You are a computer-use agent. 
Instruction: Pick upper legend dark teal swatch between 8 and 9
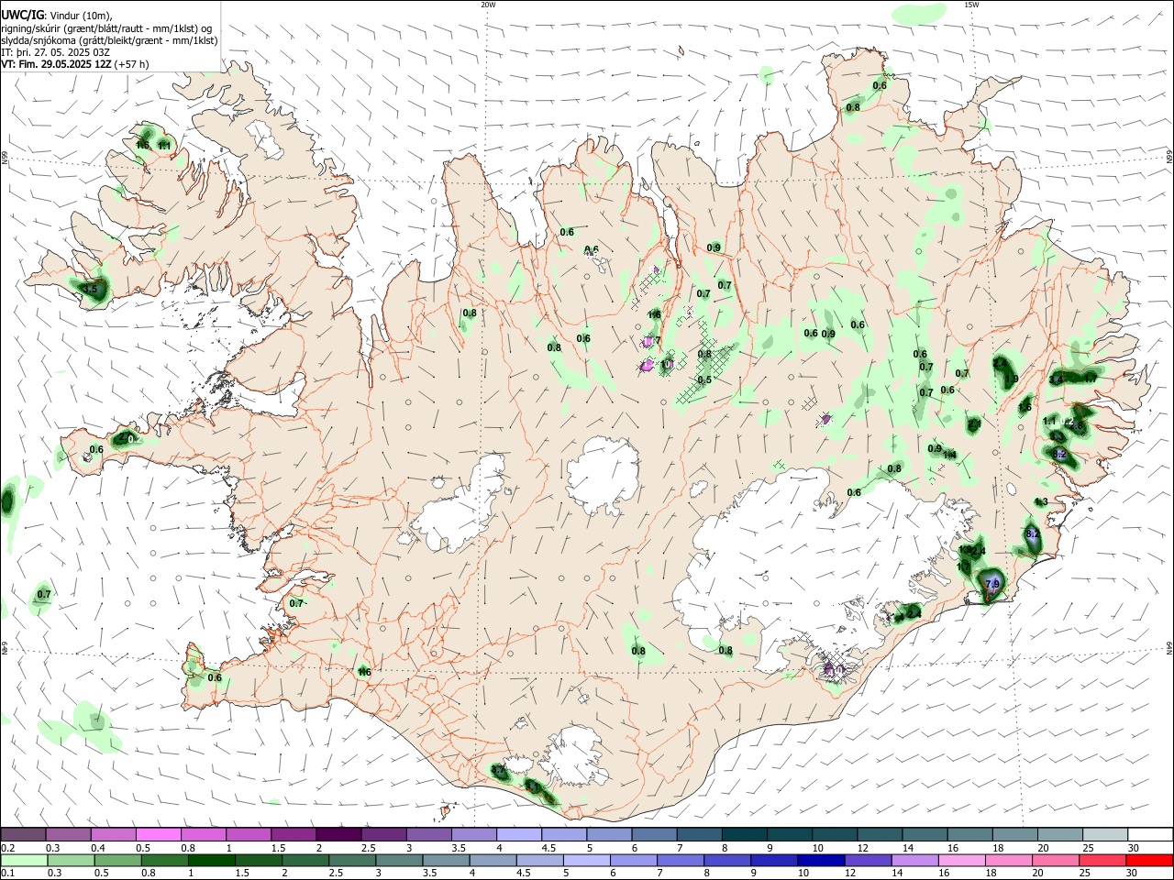point(745,834)
